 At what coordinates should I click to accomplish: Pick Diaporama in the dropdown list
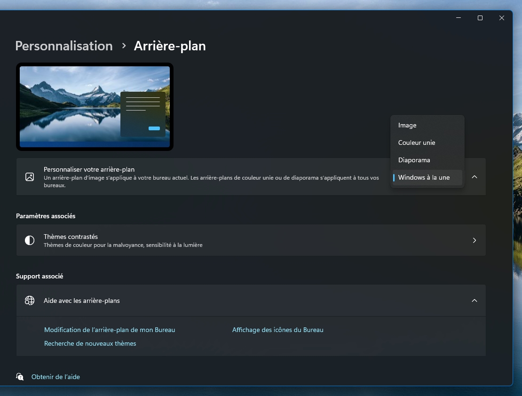pos(427,160)
